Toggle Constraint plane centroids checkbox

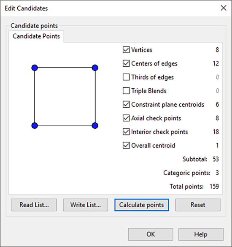(126, 104)
